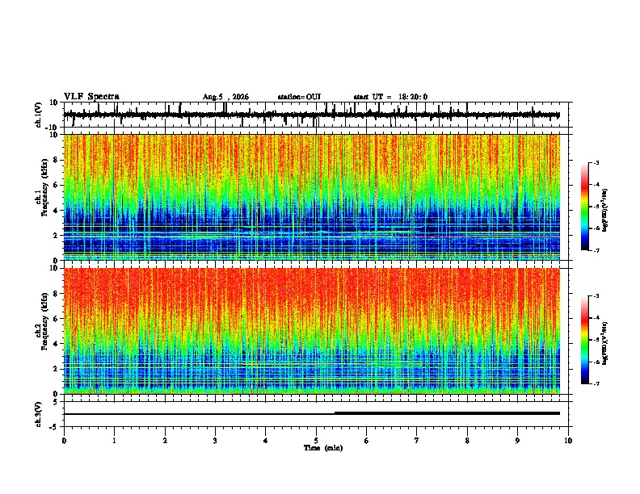The height and width of the screenshot is (494, 640).
Task: Click the 'ch.3(V)' axis label
Action: pos(39,414)
